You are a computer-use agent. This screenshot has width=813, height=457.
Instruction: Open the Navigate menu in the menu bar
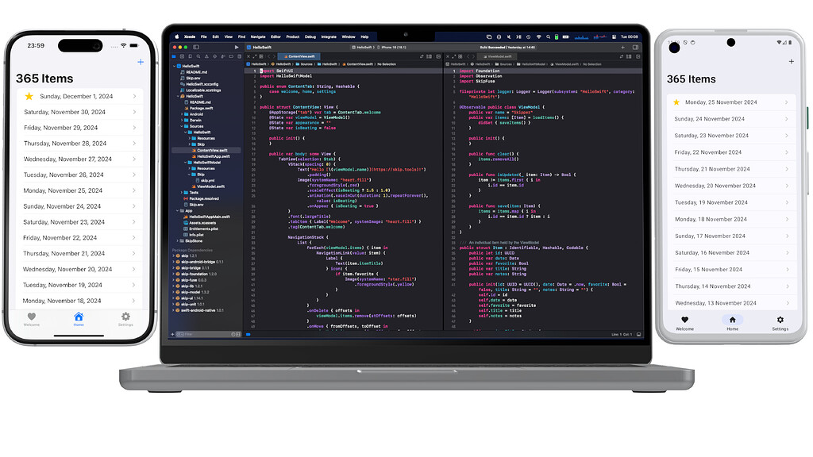[x=257, y=36]
